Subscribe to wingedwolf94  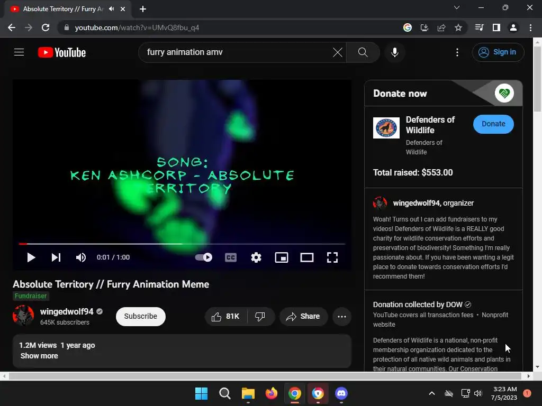(x=141, y=316)
